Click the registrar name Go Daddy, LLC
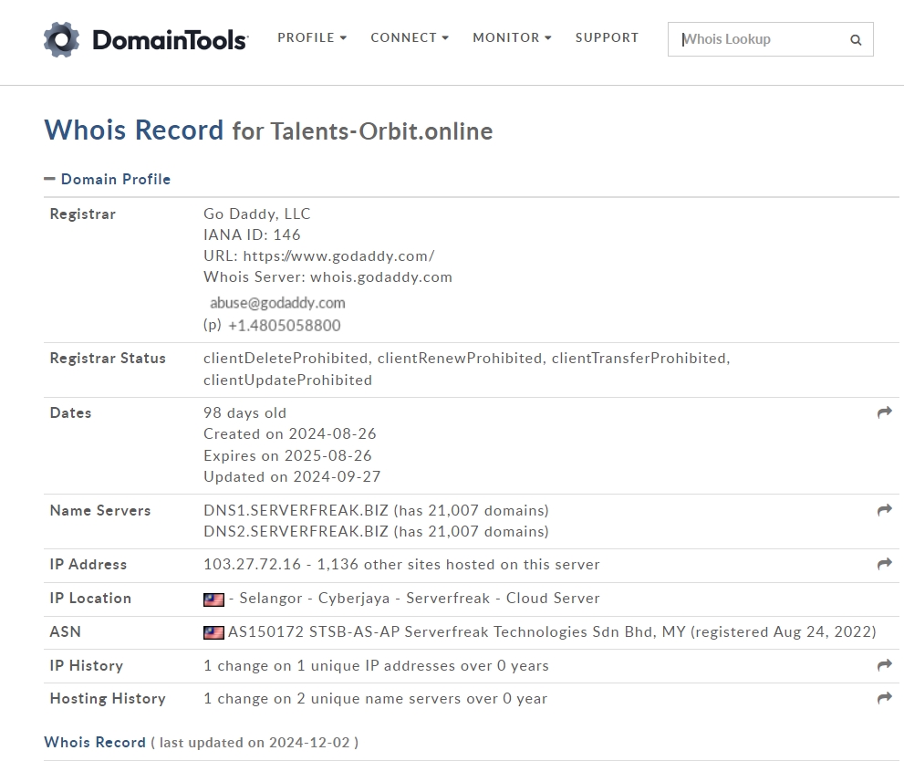Screen dimensions: 904x761 256,214
